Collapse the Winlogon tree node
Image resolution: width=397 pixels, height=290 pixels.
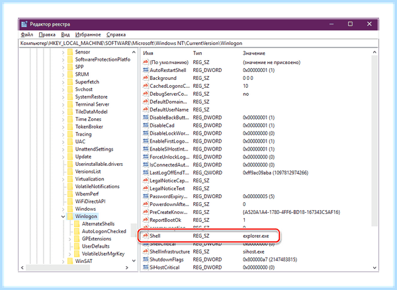63,217
